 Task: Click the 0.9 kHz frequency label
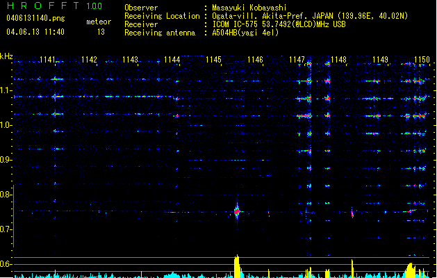point(6,160)
